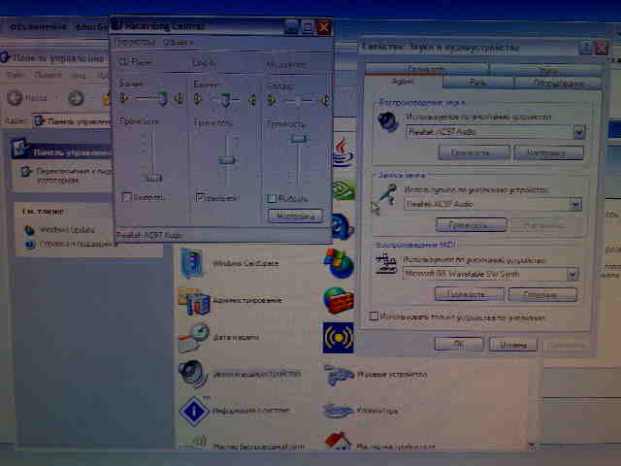
Task: Open the Windows Firewall brick wall icon
Action: (339, 299)
